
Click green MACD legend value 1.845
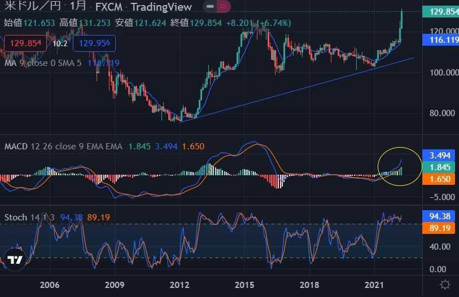[139, 146]
